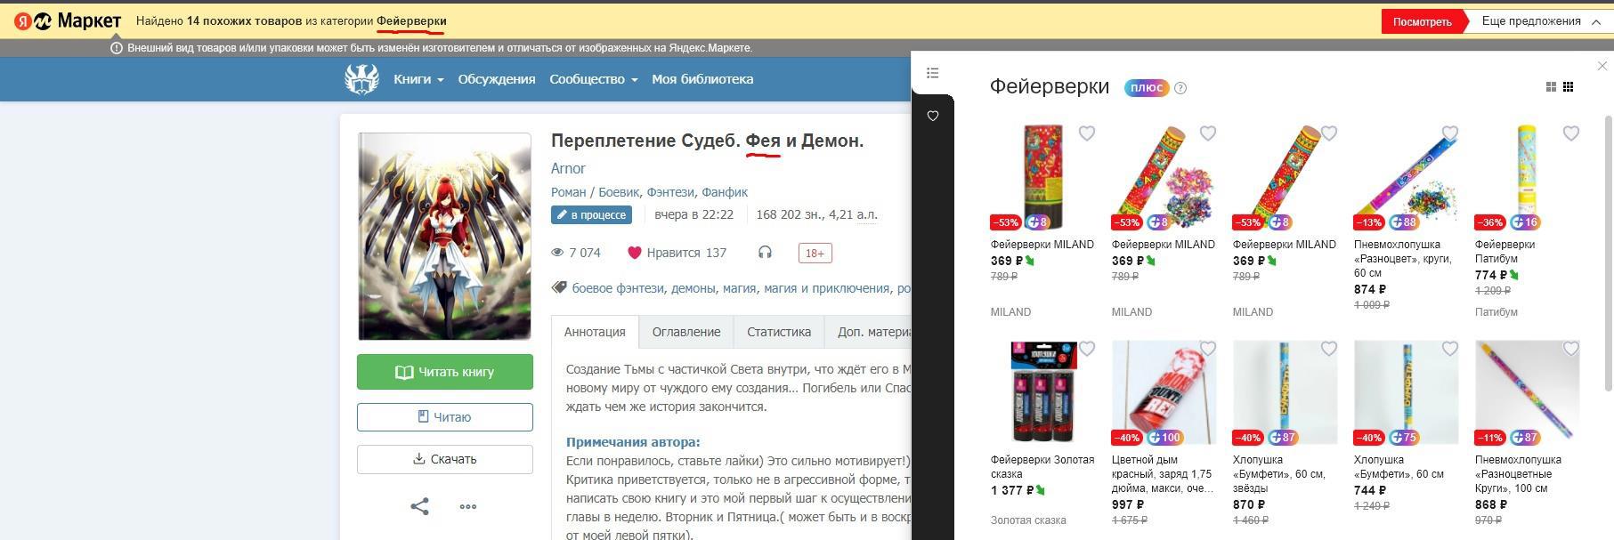Favorite the Хлопушка «Бумфети» звёзды product
The width and height of the screenshot is (1614, 540).
point(1329,349)
